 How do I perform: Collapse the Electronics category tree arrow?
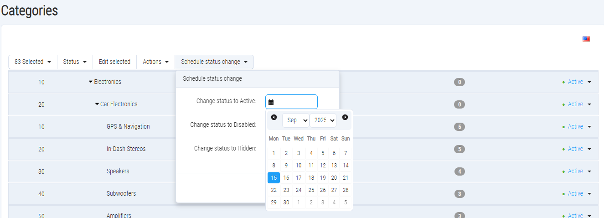91,82
